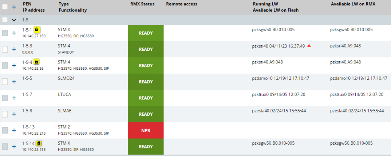Click the STMI2 type cell
391x156 pixels.
click(64, 127)
